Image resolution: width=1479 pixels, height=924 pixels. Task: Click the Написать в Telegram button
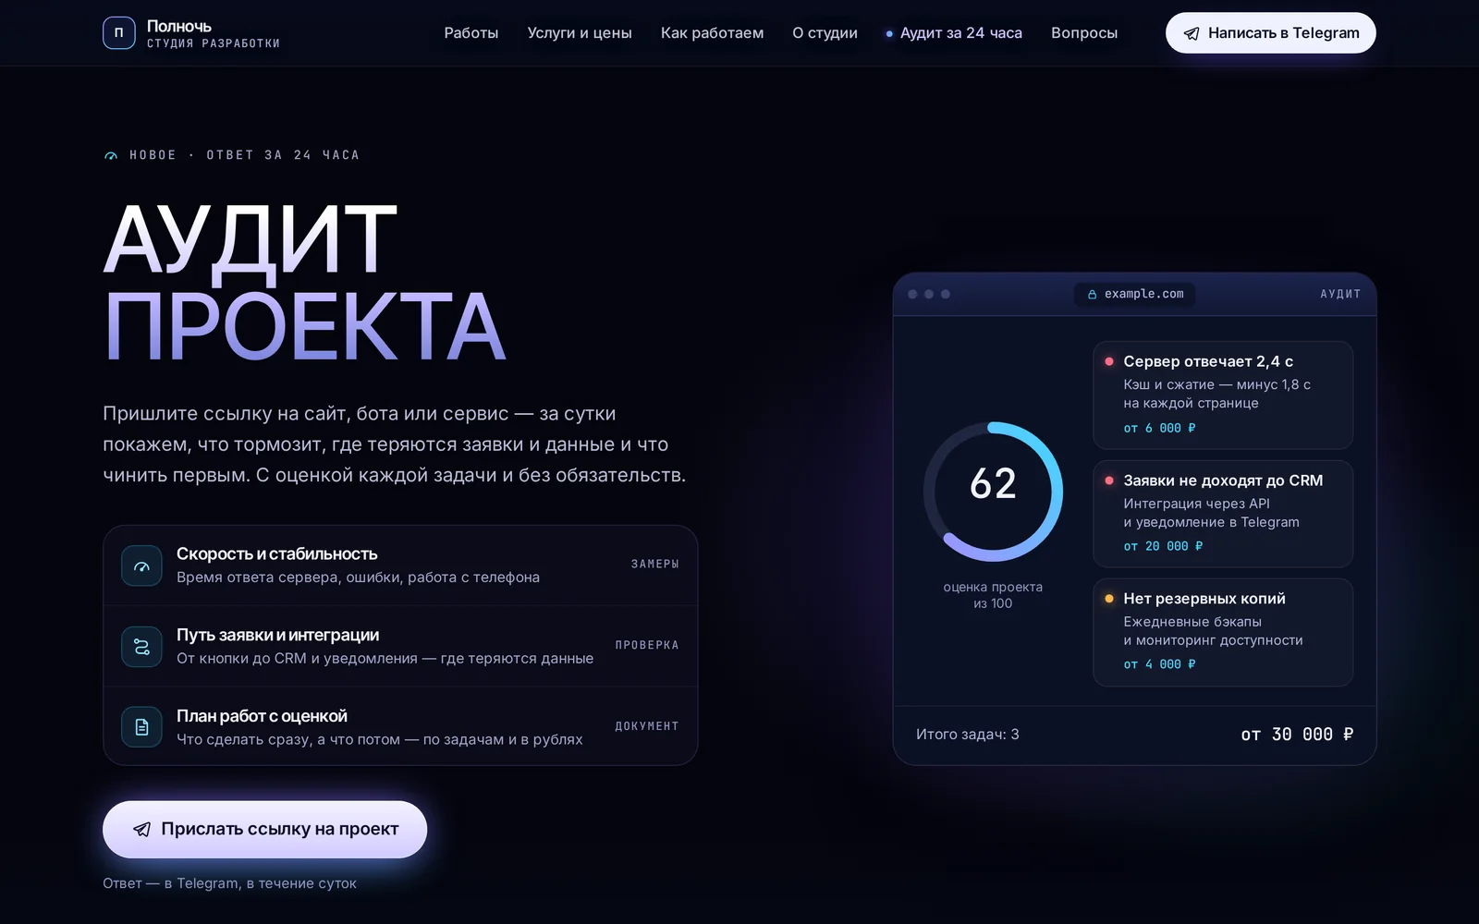coord(1270,33)
